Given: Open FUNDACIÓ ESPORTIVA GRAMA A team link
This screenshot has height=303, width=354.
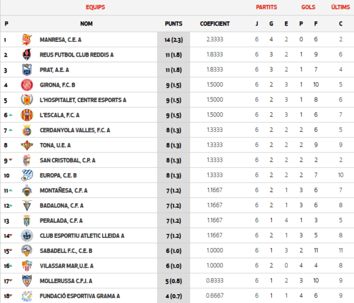Looking at the screenshot, I should coord(80,296).
